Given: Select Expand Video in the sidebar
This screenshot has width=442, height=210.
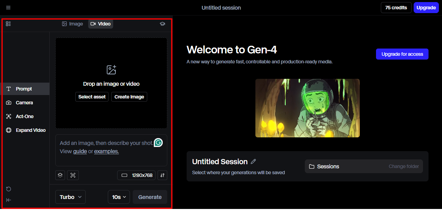Looking at the screenshot, I should [x=30, y=130].
